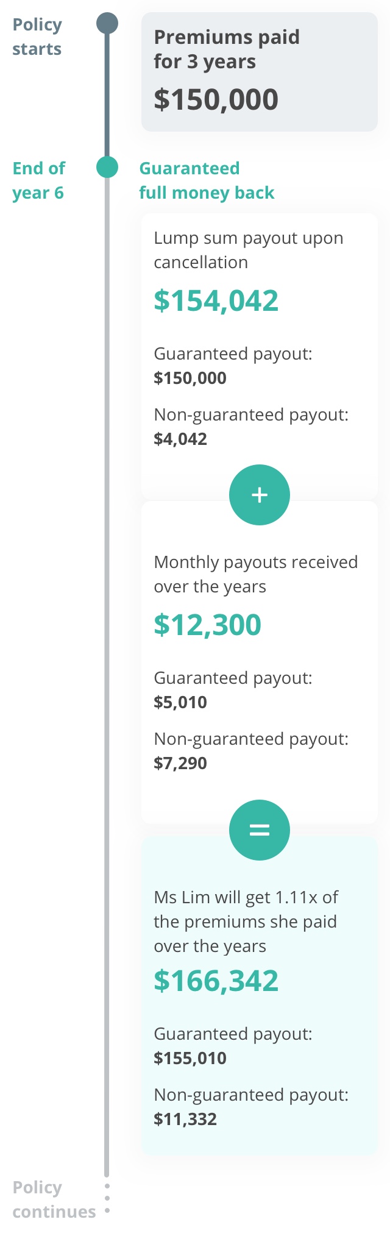390x1236 pixels.
Task: Click the $155,010 guaranteed payout total
Action: pyautogui.click(x=190, y=1058)
